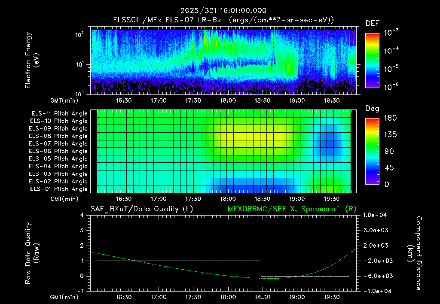Click 2.0e+03 on the component distance axis
This screenshot has width=440, height=304.
376,246
